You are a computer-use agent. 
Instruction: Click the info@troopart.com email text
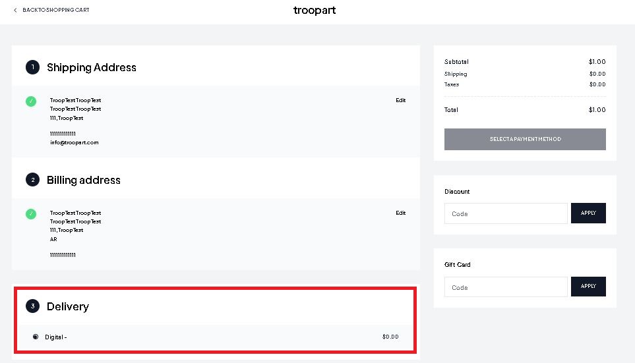(x=74, y=142)
